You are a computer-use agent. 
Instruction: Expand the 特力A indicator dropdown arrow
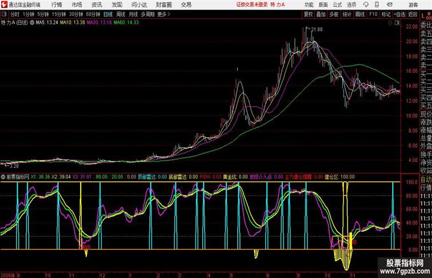pyautogui.click(x=32, y=23)
